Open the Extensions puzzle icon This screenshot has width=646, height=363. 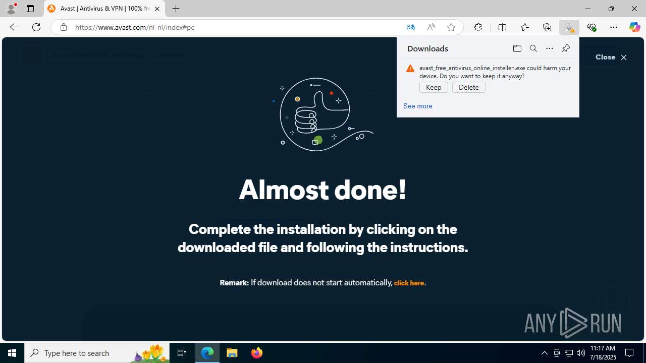tap(478, 27)
